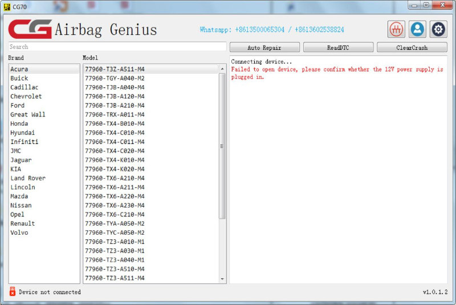The height and width of the screenshot is (305, 456).
Task: Click the CG70 title bar app icon
Action: point(7,6)
